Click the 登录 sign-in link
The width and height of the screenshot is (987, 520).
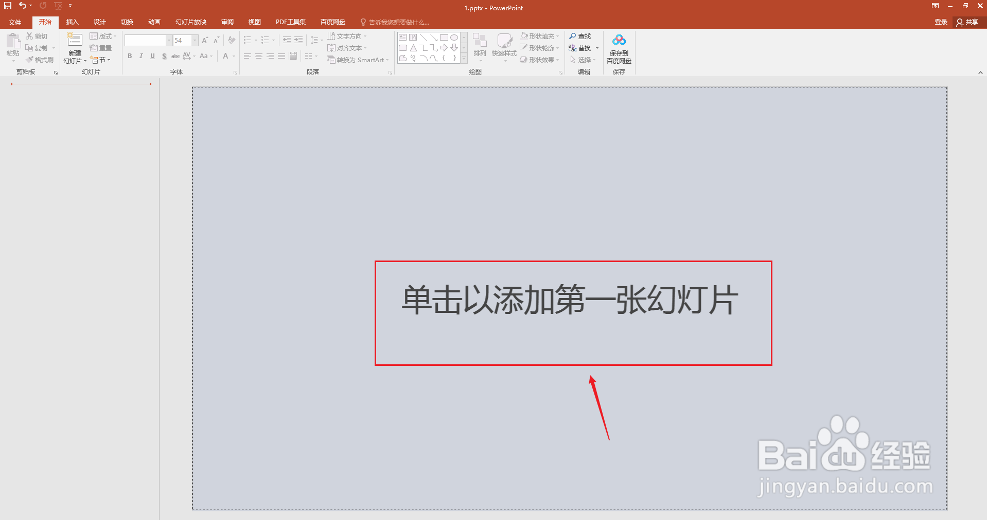click(940, 22)
